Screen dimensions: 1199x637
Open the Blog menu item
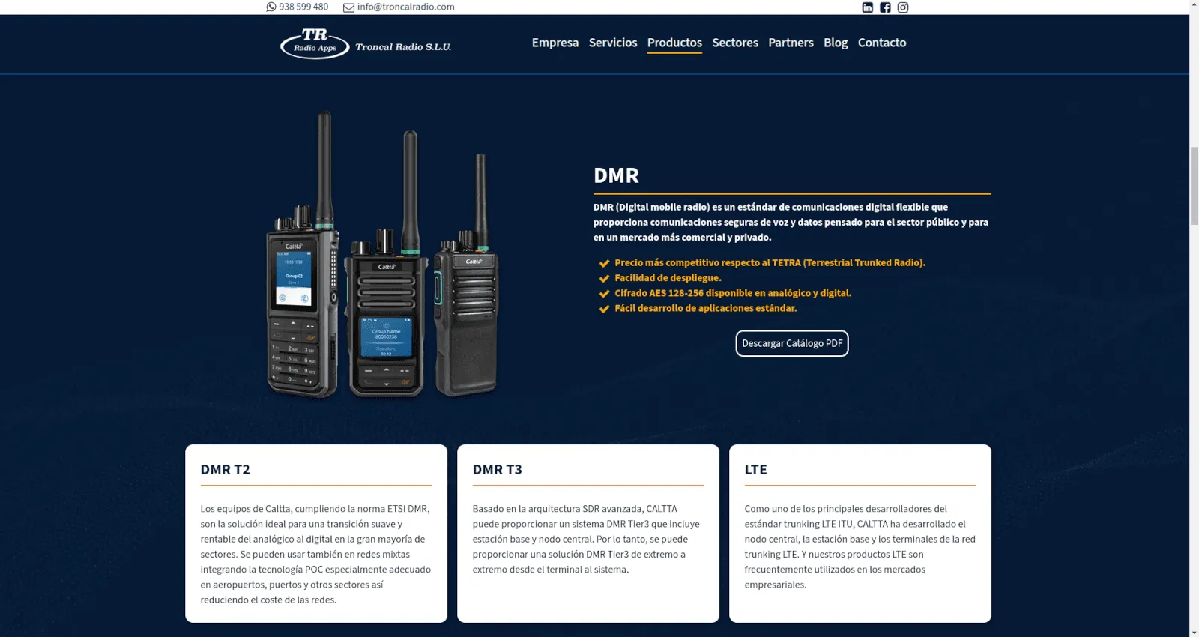tap(836, 43)
